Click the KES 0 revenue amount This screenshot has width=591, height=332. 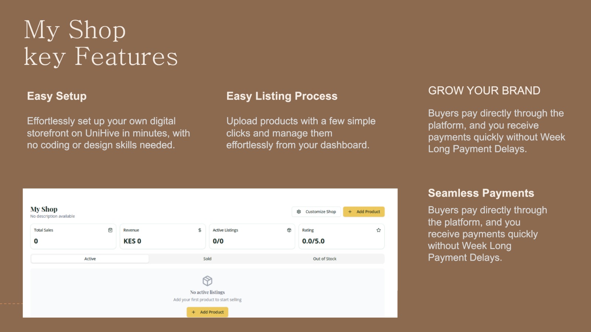click(132, 241)
